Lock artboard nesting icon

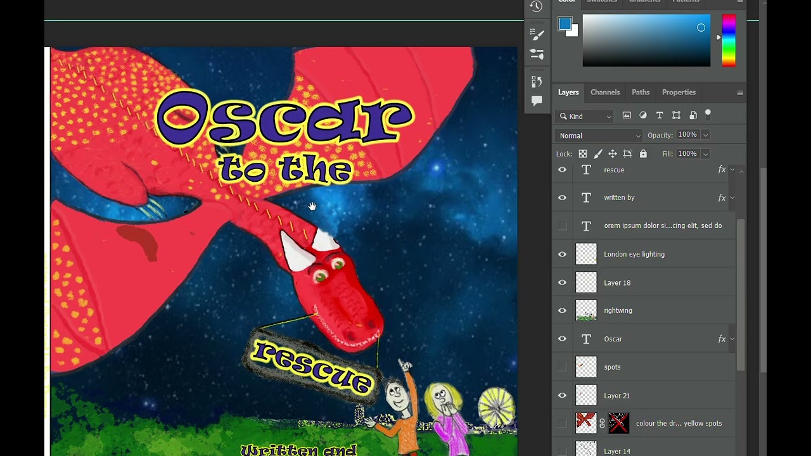627,153
